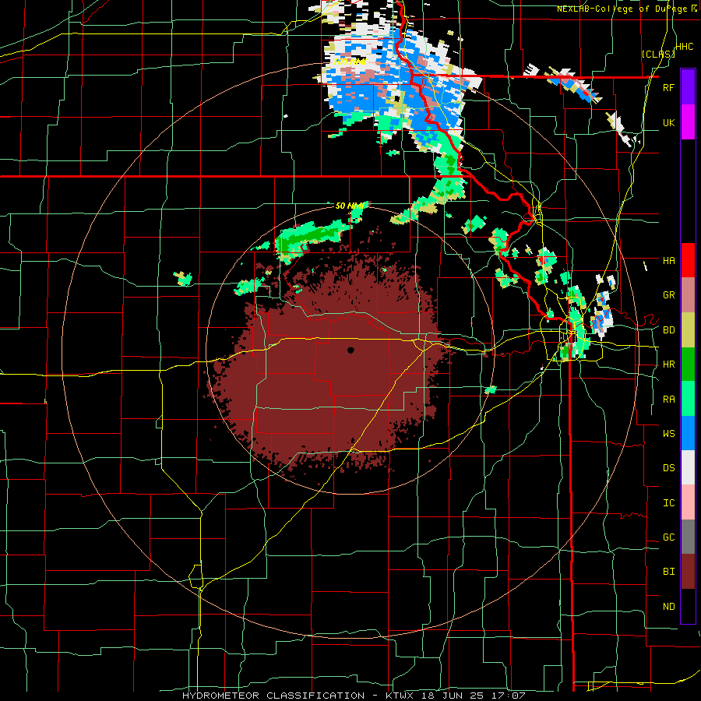The width and height of the screenshot is (701, 701).
Task: Click the HA red legend swatch
Action: (x=688, y=260)
